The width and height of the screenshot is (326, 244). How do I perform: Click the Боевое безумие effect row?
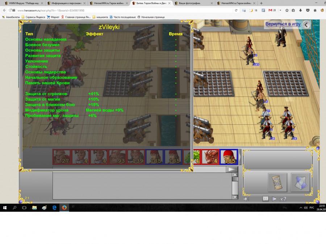pos(104,45)
